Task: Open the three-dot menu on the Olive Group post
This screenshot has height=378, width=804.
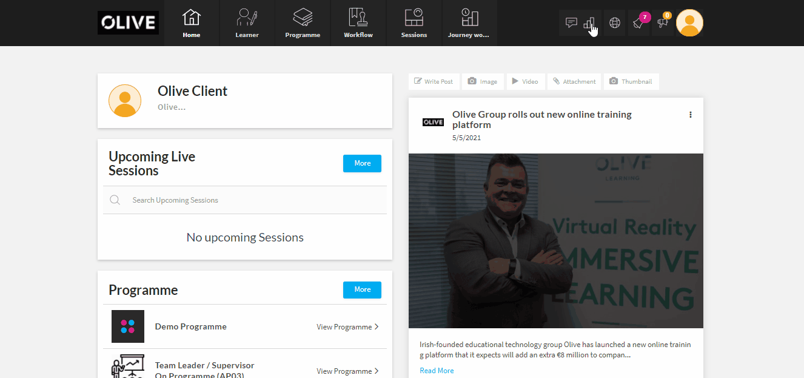Action: coord(690,114)
